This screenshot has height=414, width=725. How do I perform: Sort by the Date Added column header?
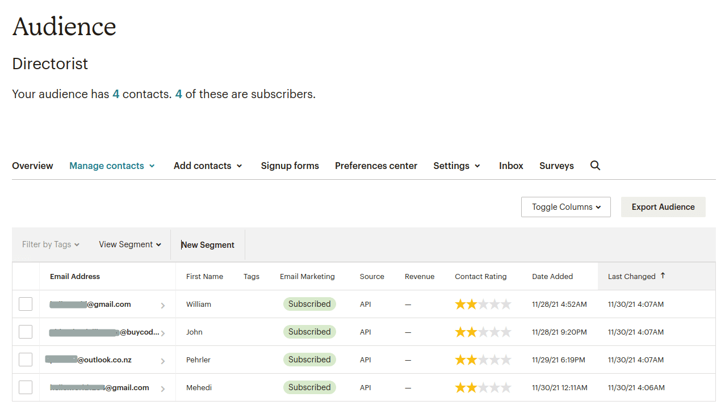(552, 277)
